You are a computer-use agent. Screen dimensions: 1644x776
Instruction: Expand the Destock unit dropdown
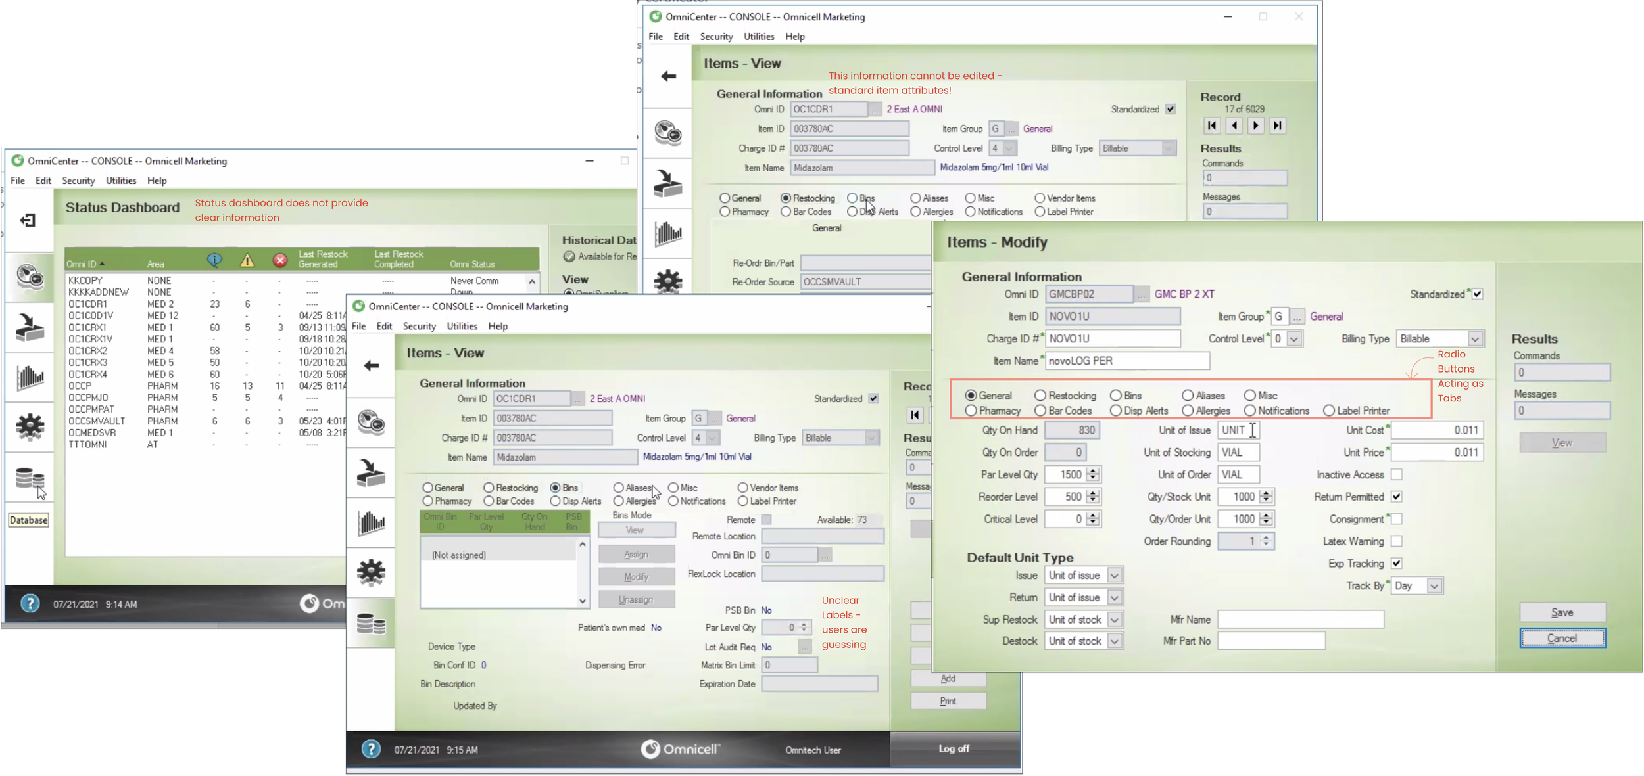1115,641
